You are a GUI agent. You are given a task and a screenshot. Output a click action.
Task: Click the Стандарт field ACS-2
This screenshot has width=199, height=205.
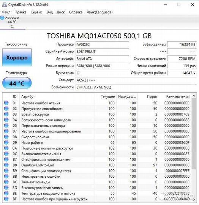(x=136, y=80)
